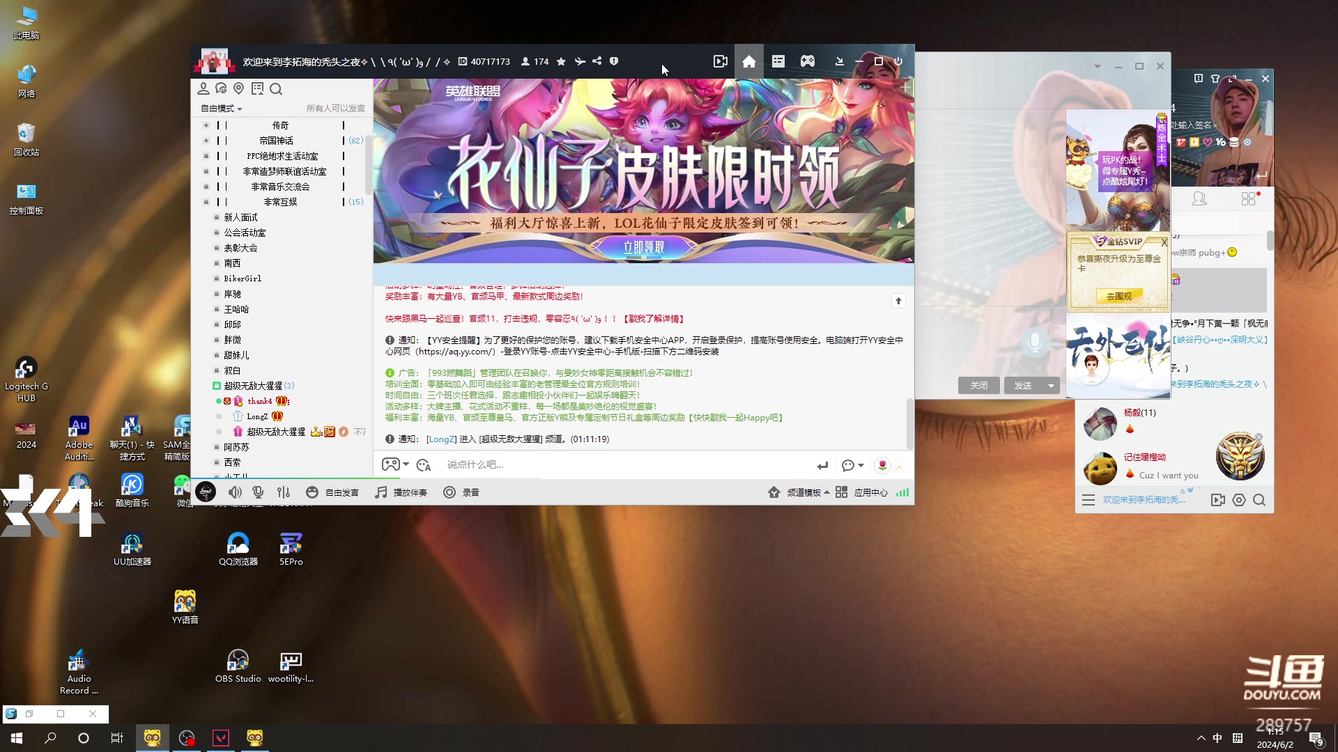1338x752 pixels.
Task: Enter the 新人面试 sub-channel
Action: [x=240, y=217]
